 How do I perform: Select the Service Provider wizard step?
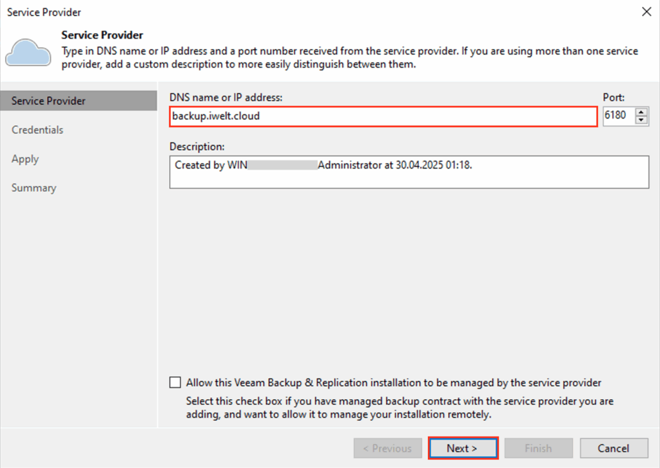click(78, 101)
